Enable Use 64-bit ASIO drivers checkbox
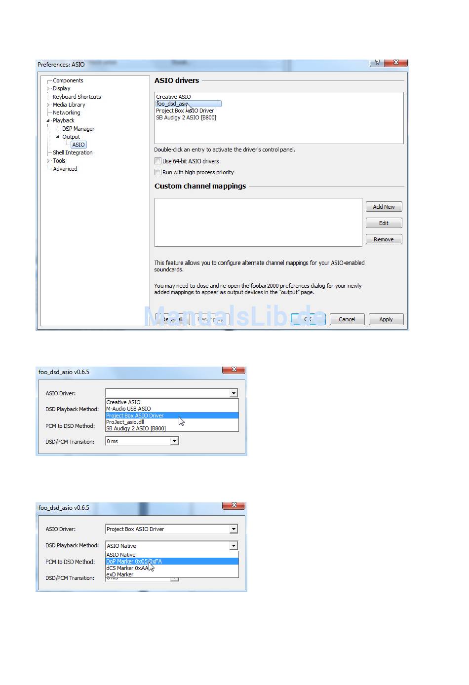Viewport: 469px width, 685px height. click(158, 161)
